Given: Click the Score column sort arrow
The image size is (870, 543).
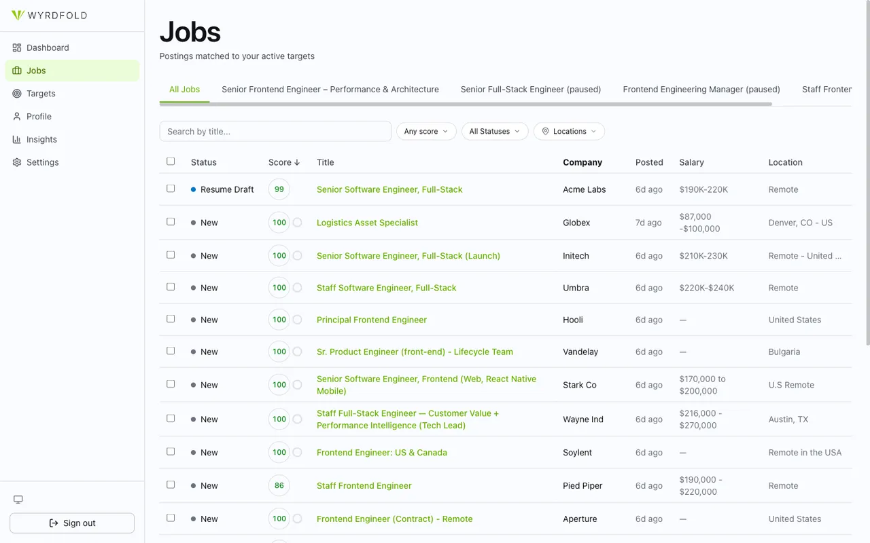Looking at the screenshot, I should 297,162.
